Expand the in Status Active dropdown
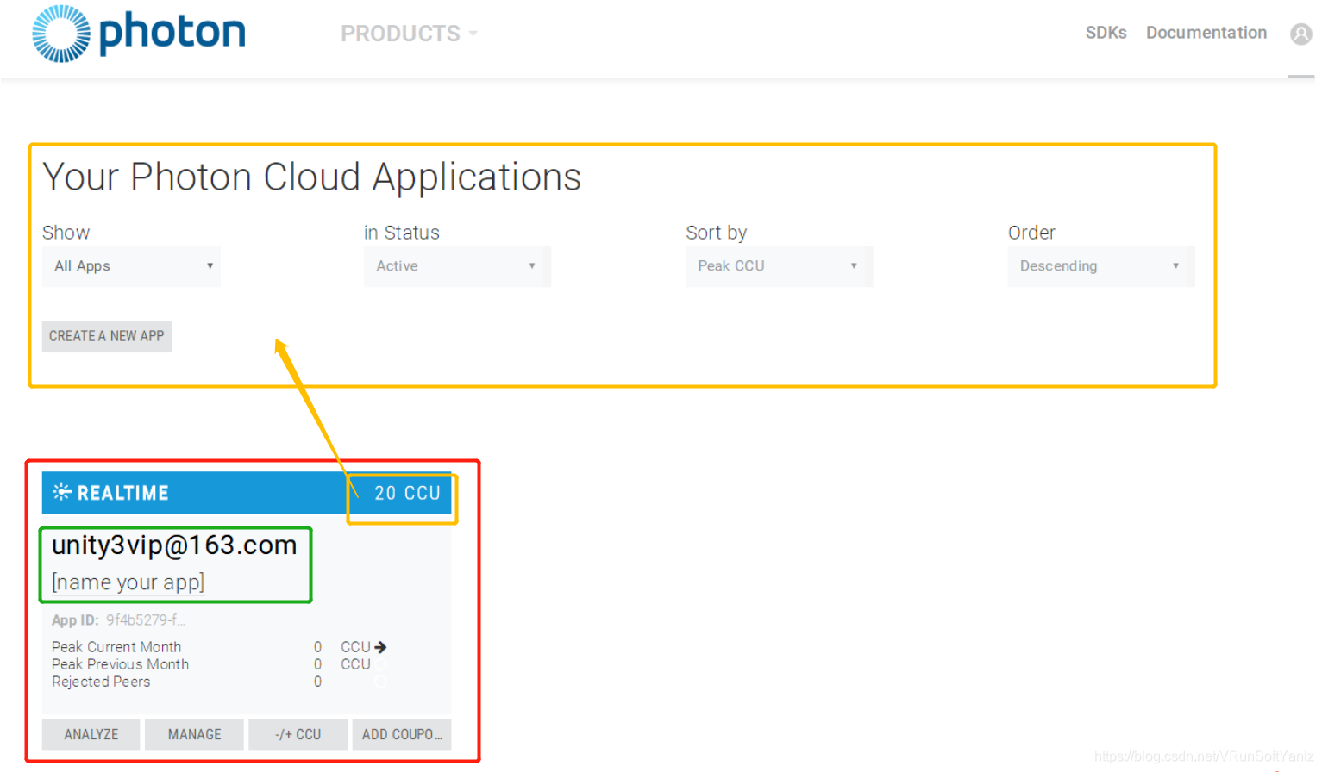Screen dimensions: 1322x772 point(457,266)
